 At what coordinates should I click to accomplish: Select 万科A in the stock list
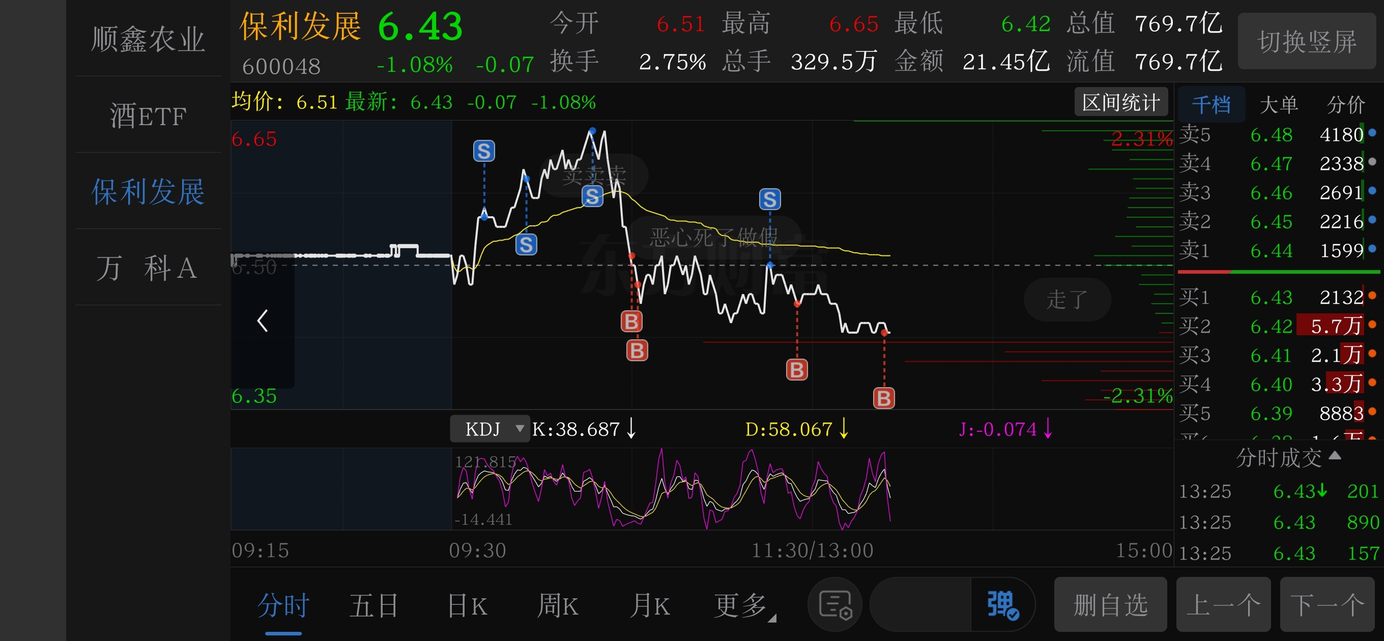coord(147,268)
